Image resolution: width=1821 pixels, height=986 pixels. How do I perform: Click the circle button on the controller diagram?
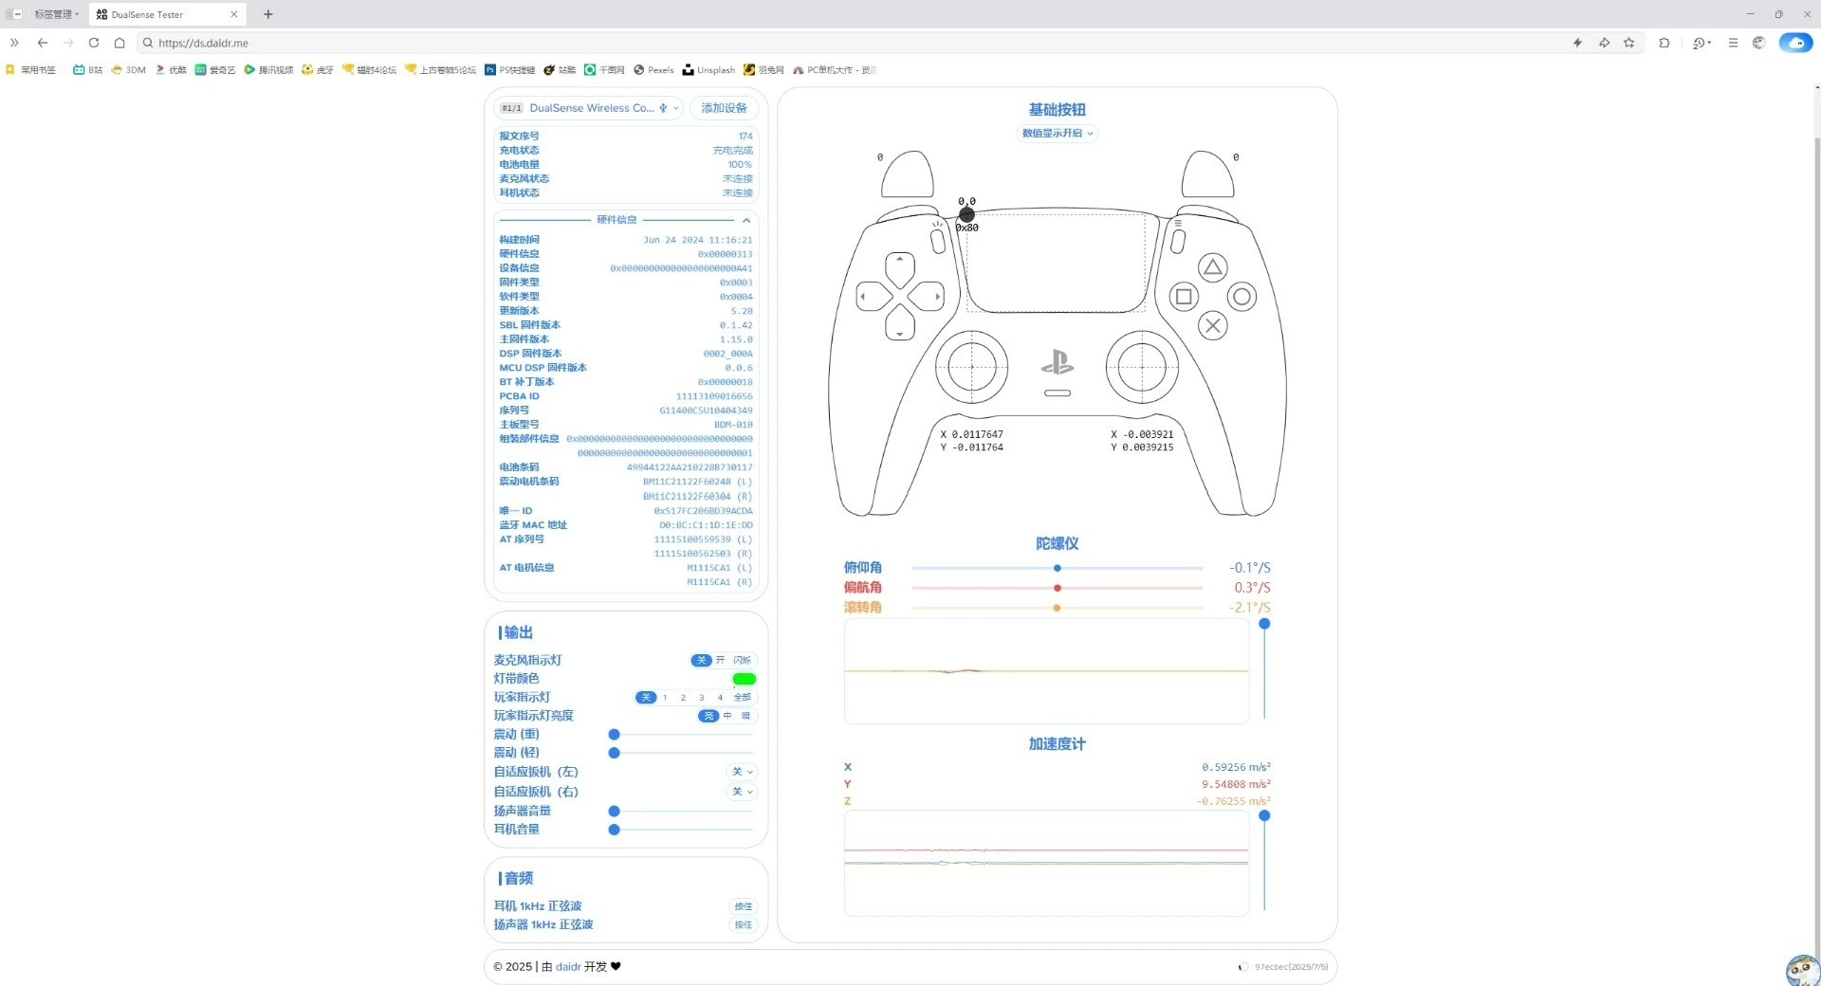point(1242,297)
